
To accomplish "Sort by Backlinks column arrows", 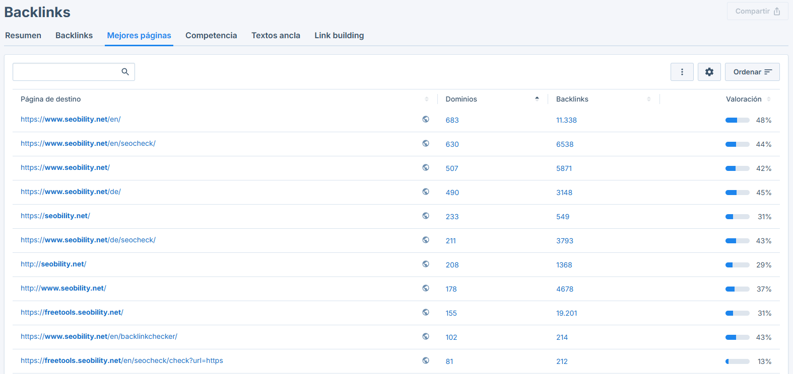I will (649, 99).
